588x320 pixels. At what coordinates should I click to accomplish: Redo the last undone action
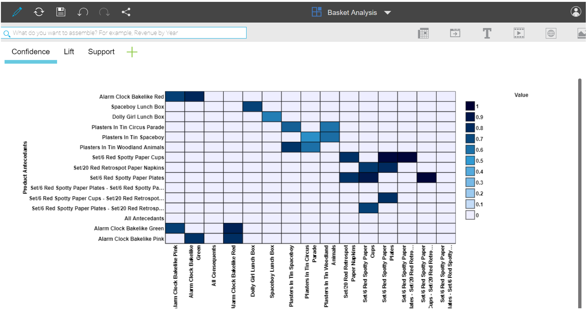pos(105,12)
